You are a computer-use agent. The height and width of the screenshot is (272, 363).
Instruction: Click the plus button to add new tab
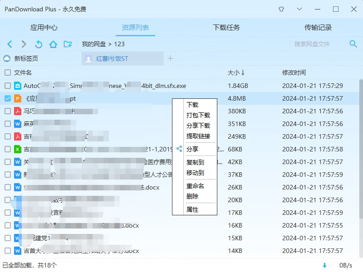coord(171,58)
